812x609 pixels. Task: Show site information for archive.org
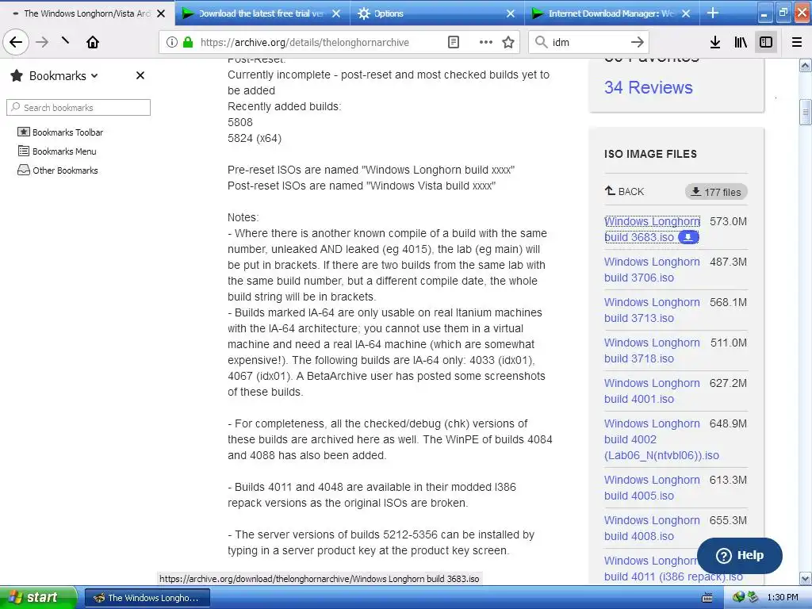(171, 43)
